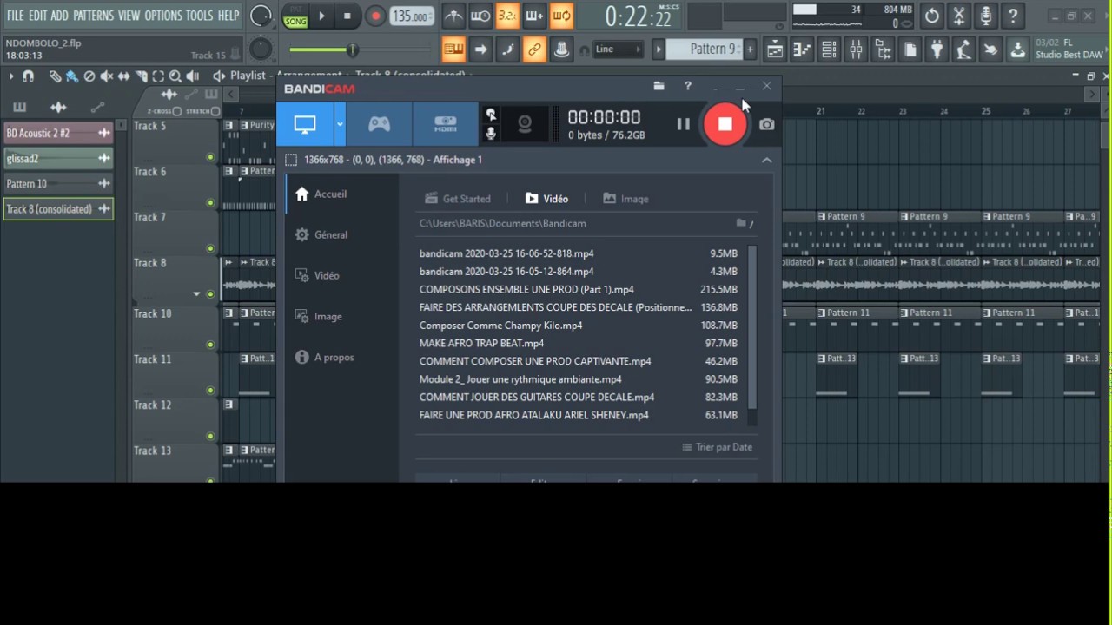Click the undo history circular arrow icon
This screenshot has height=625, width=1112.
tap(932, 16)
